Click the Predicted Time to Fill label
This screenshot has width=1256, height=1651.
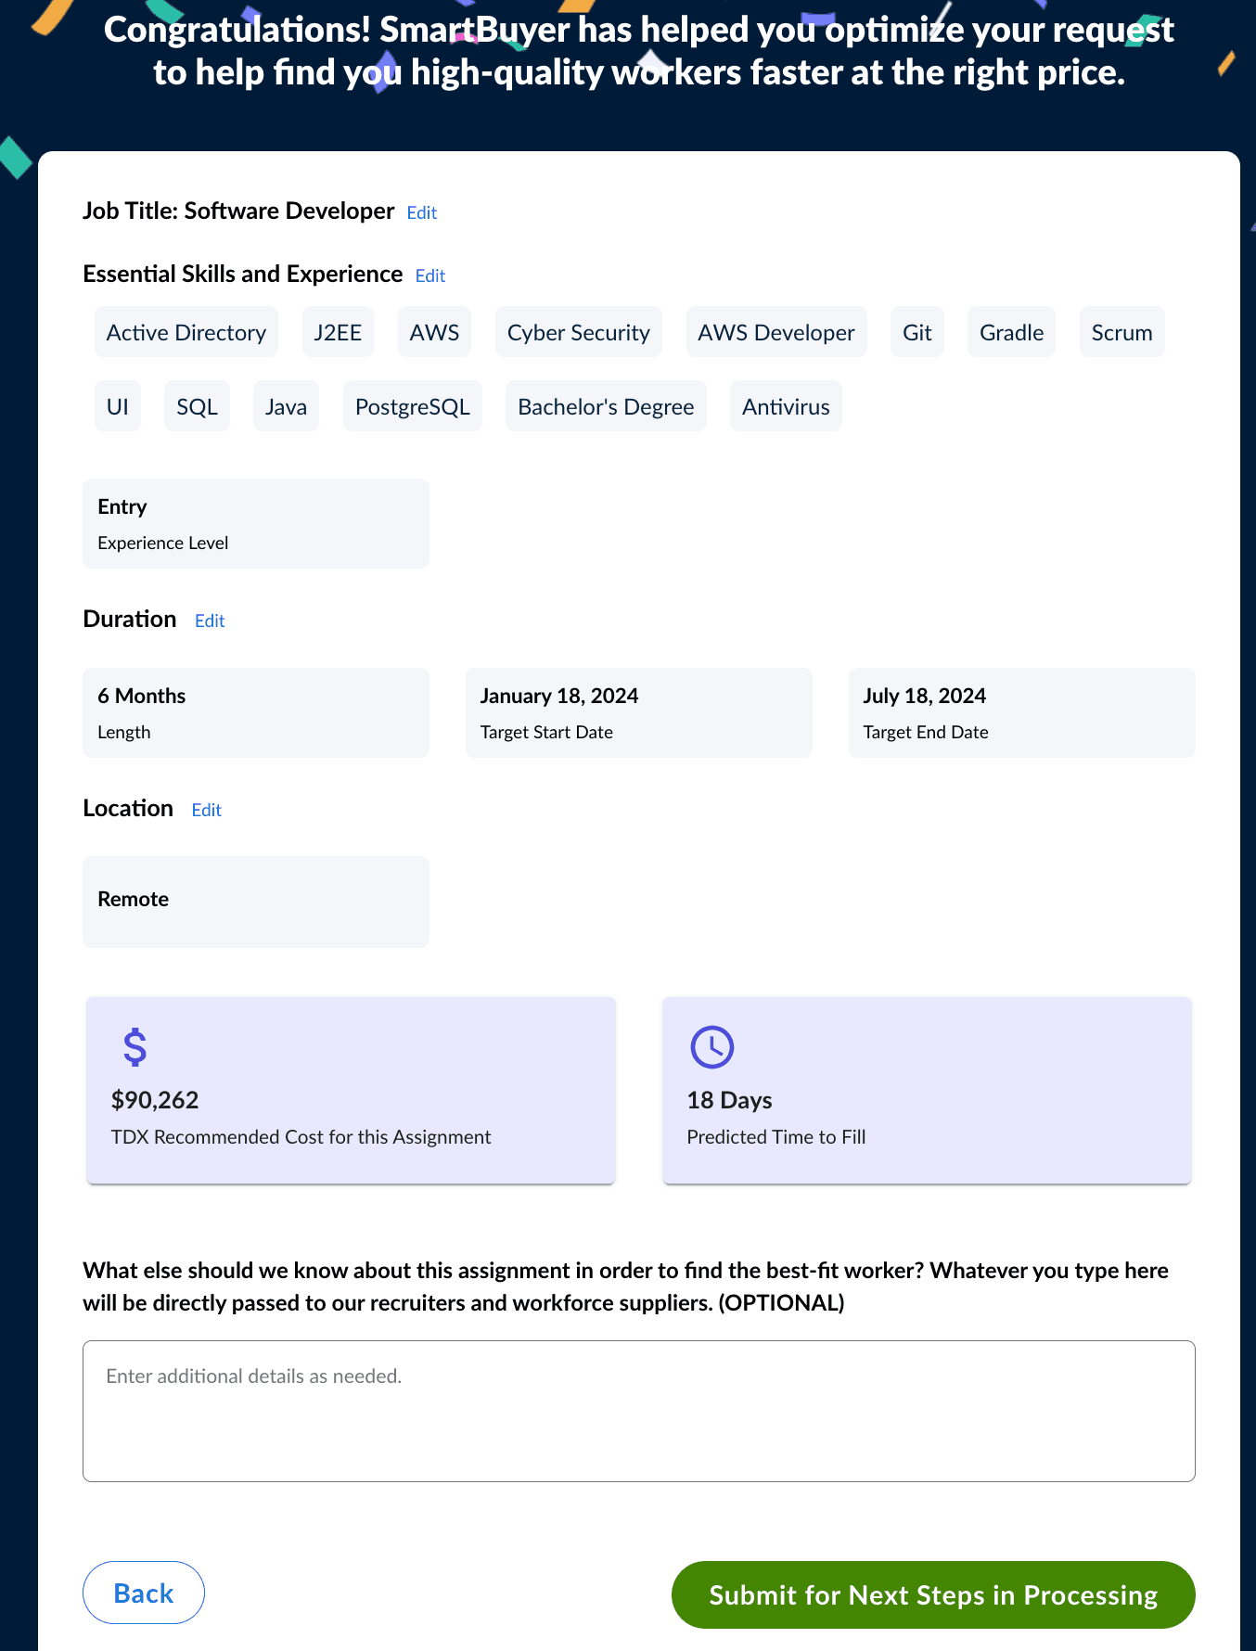[x=776, y=1137]
